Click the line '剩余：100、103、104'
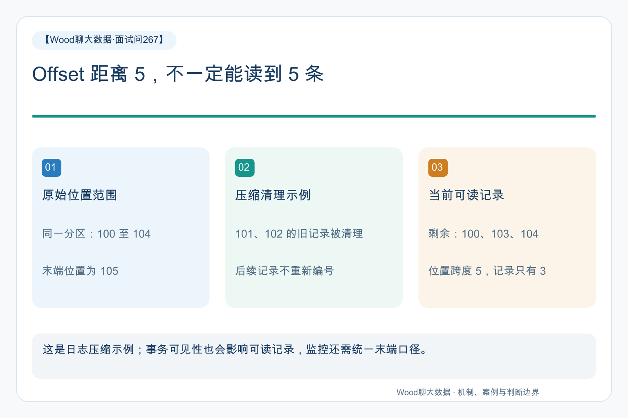 (483, 234)
